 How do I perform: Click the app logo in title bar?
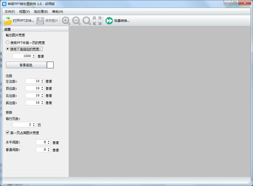[x=4, y=4]
